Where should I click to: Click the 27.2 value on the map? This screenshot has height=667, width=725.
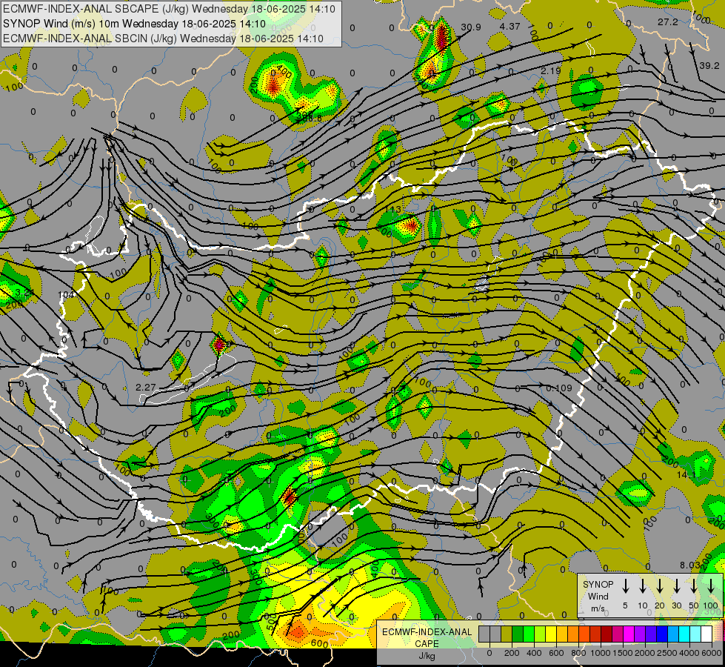(x=668, y=22)
